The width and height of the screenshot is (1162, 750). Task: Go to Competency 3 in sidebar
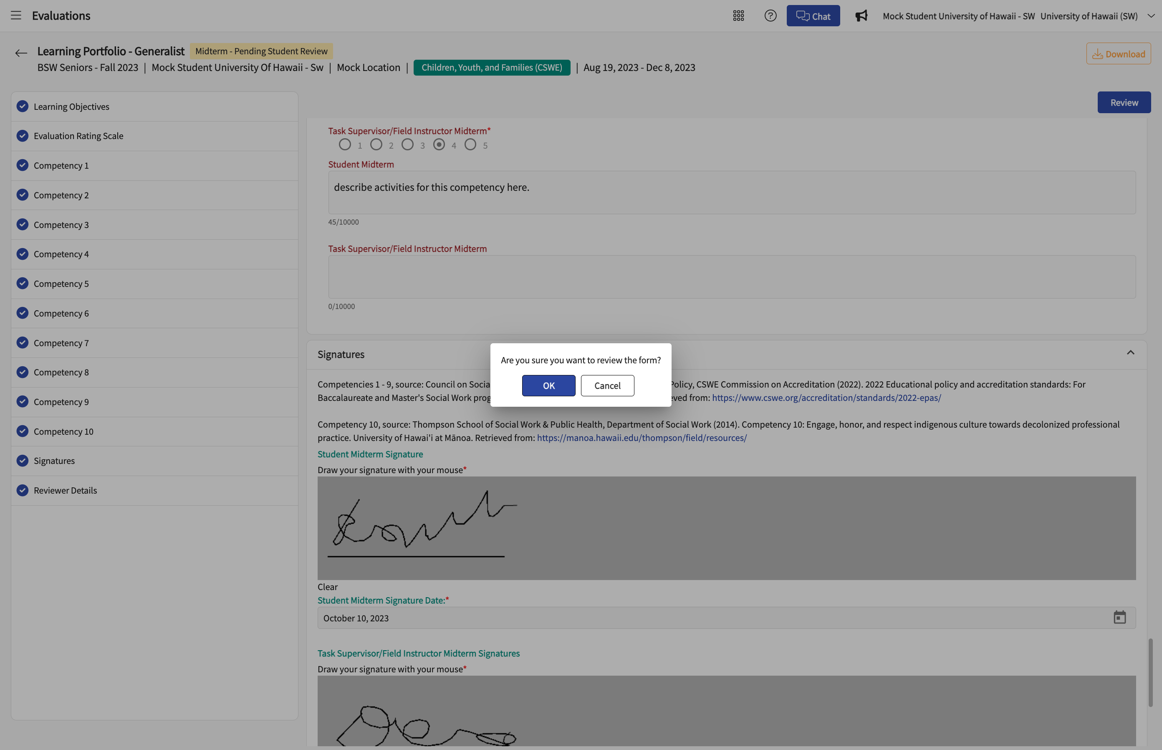[x=154, y=225]
